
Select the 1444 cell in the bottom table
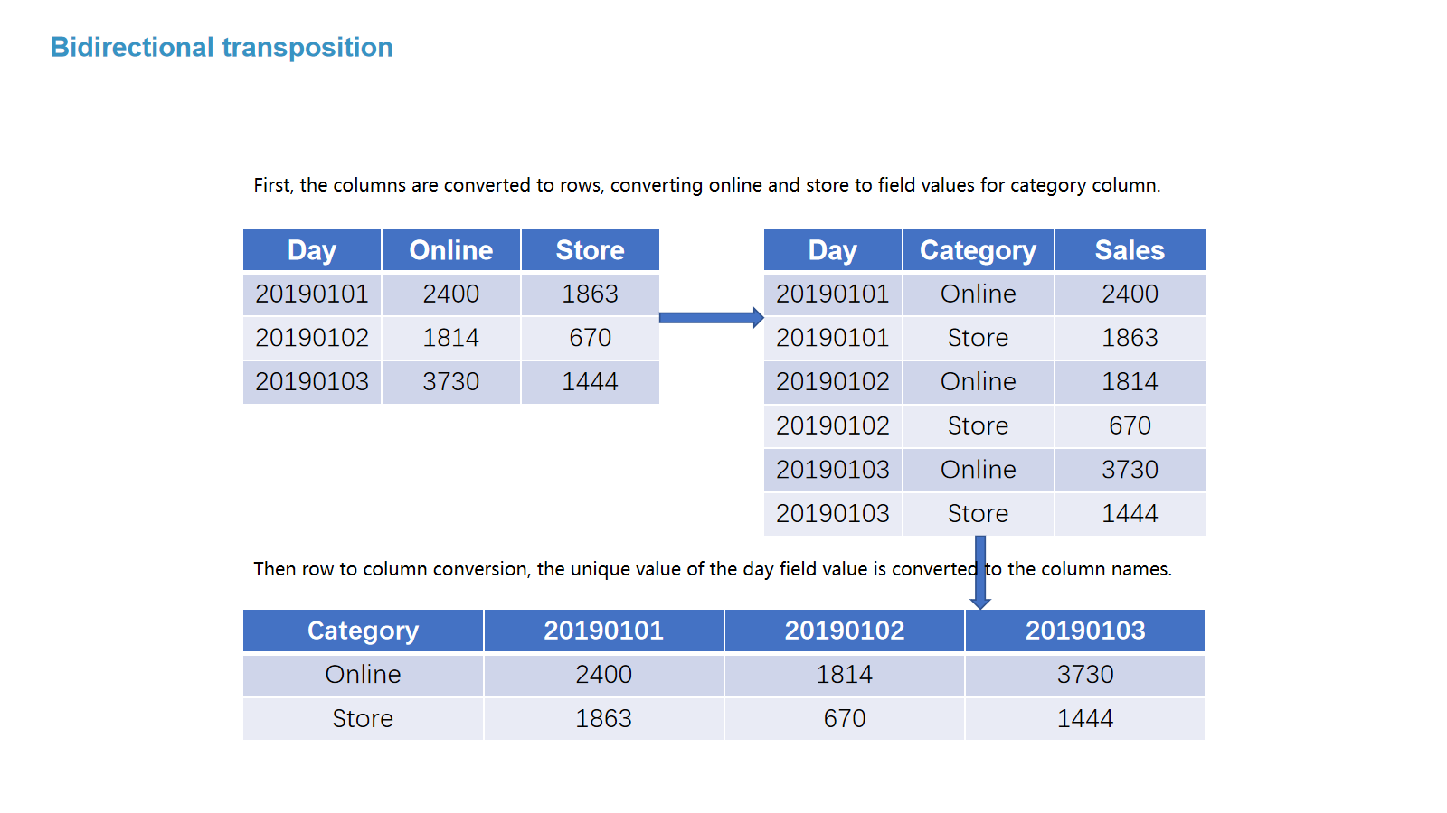click(1084, 719)
